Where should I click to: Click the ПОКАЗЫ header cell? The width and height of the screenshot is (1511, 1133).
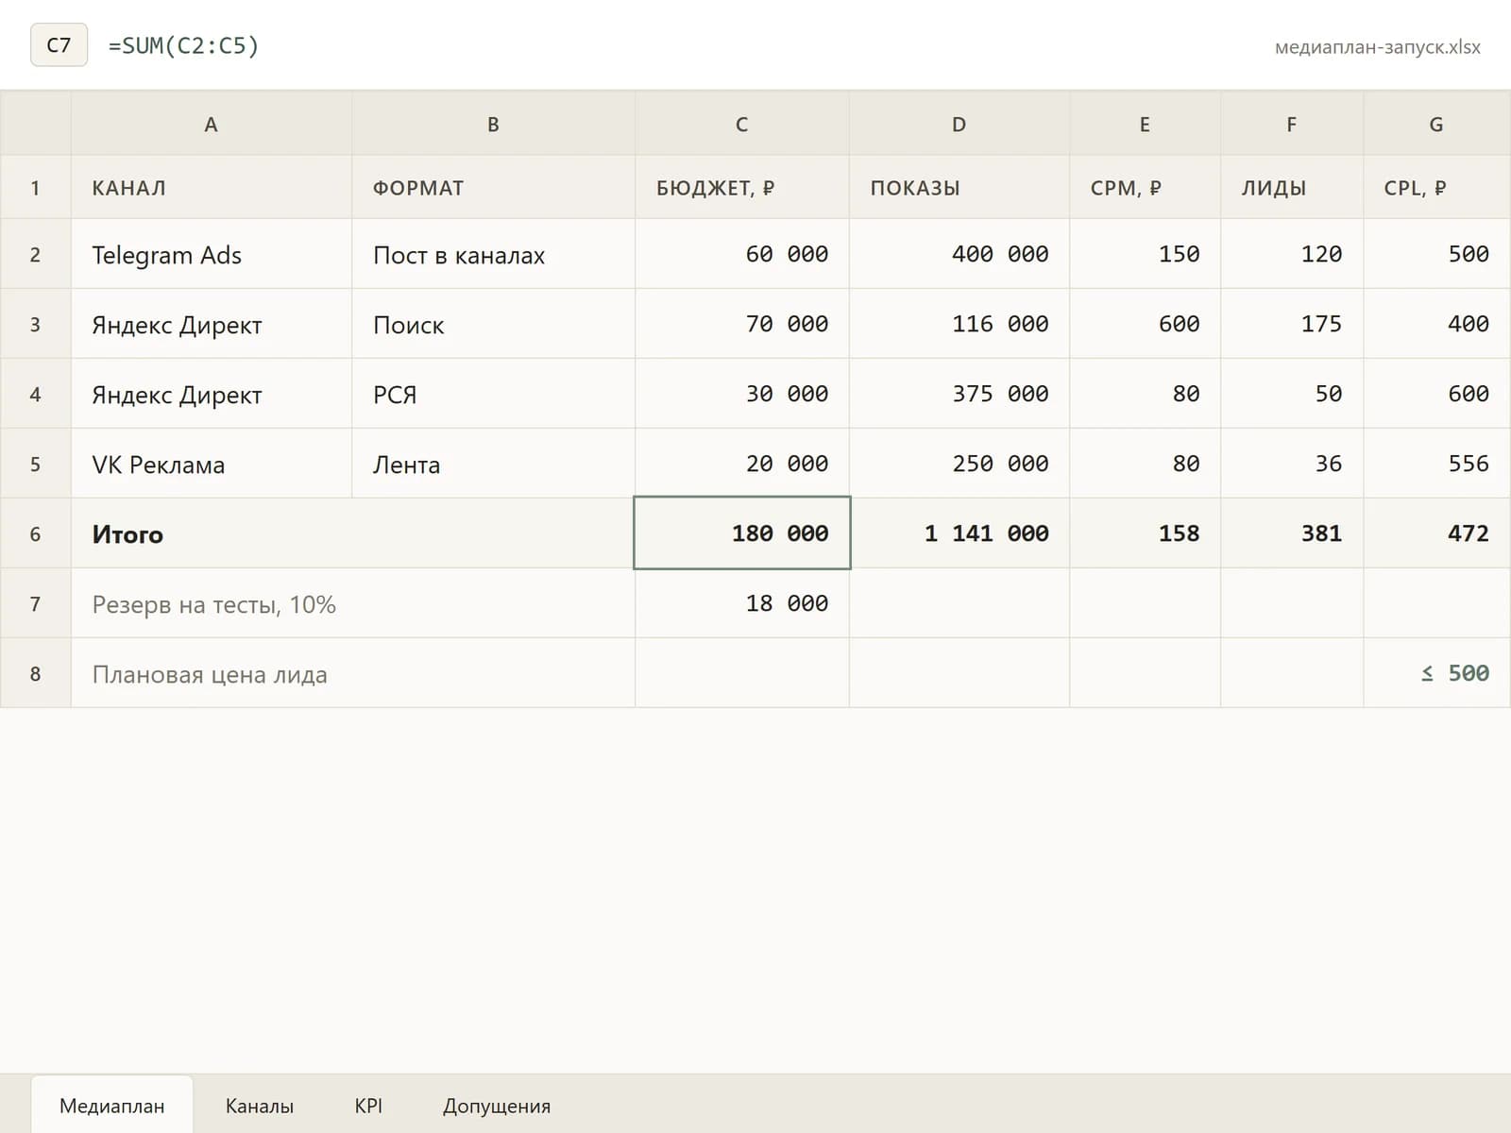pyautogui.click(x=959, y=187)
